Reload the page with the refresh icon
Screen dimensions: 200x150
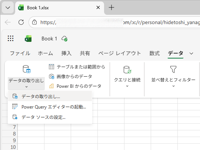[21, 22]
